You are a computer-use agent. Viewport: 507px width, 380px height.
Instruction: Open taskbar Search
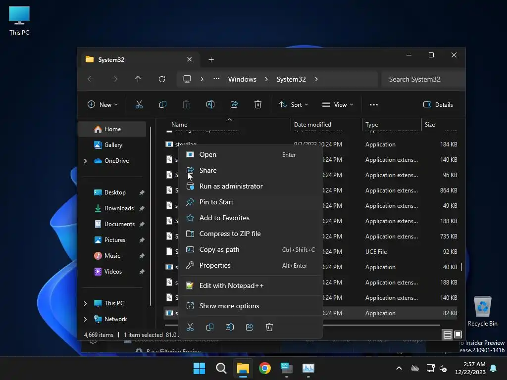point(221,368)
